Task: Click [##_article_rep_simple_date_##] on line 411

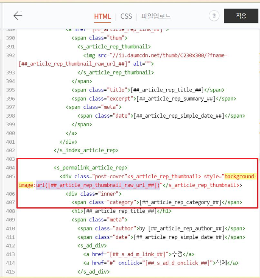Action: [x=179, y=237]
